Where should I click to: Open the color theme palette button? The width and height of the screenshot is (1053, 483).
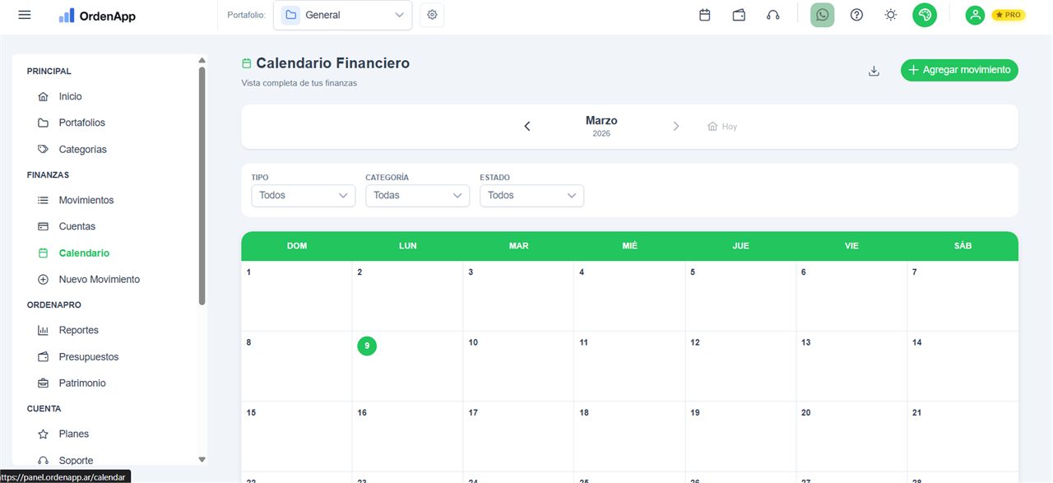tap(925, 15)
